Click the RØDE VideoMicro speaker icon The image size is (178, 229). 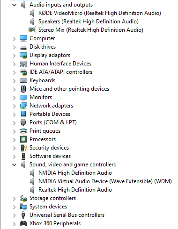point(32,13)
